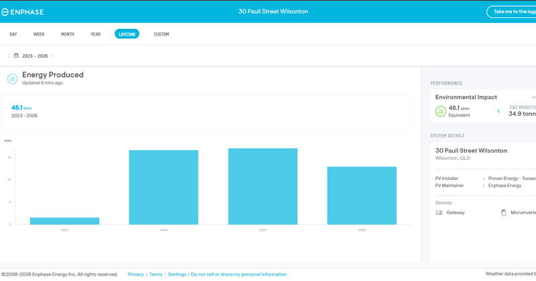Image resolution: width=536 pixels, height=281 pixels.
Task: Click the 2025 bar in the chart
Action: click(263, 187)
